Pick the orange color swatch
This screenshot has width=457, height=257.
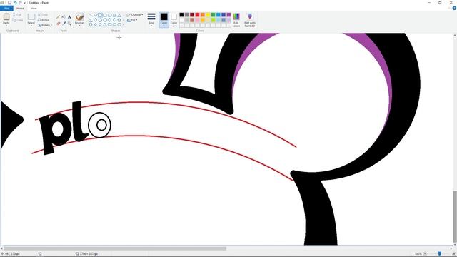click(203, 14)
